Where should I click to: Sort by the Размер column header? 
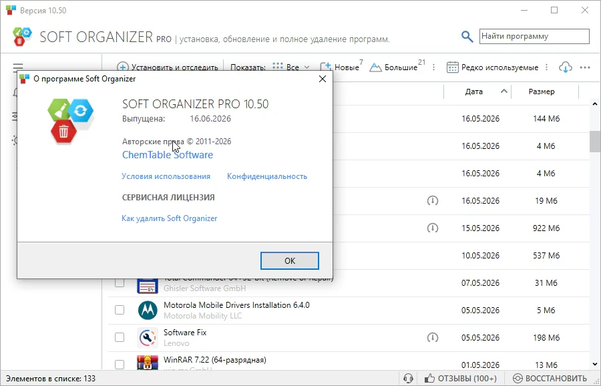[541, 91]
